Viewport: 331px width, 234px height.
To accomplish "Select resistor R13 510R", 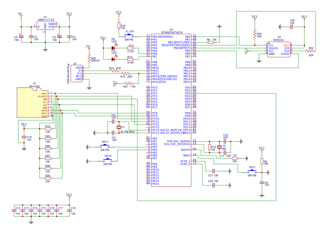I will click(x=130, y=48).
